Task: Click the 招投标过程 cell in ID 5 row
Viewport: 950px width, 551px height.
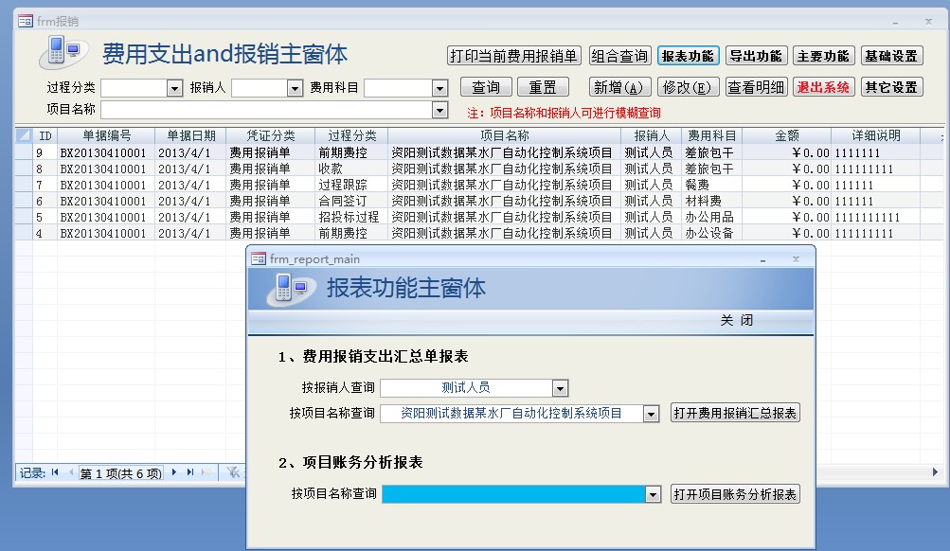Action: (351, 217)
